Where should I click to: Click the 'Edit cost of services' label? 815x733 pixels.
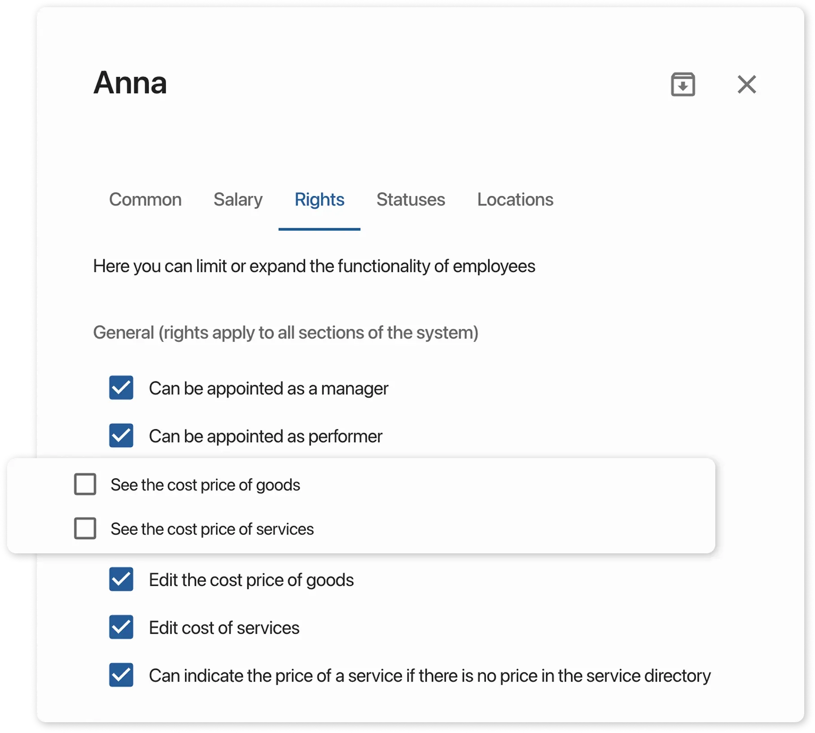(225, 627)
